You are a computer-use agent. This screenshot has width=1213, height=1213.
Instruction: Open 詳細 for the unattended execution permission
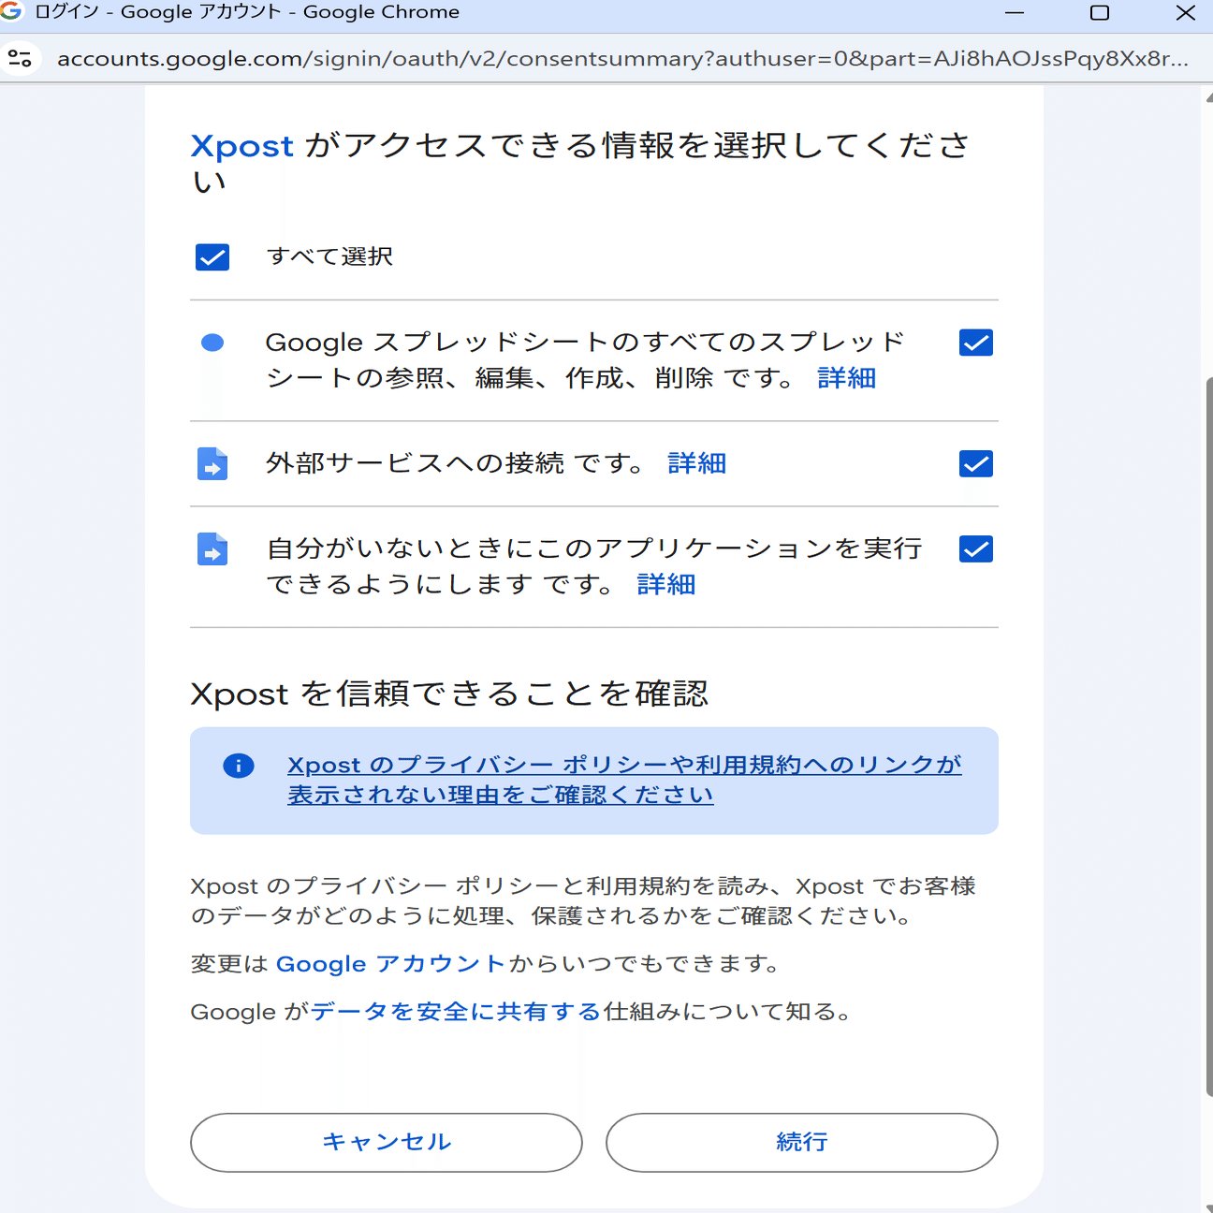665,584
